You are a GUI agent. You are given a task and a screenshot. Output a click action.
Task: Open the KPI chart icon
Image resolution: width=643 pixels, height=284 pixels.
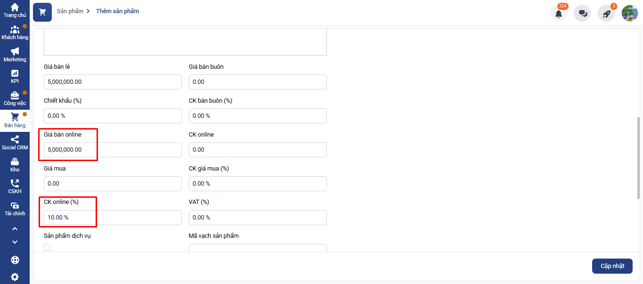click(15, 76)
